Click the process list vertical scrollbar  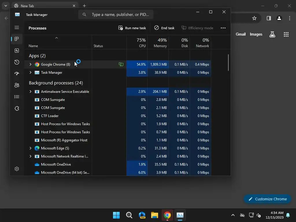(228, 62)
